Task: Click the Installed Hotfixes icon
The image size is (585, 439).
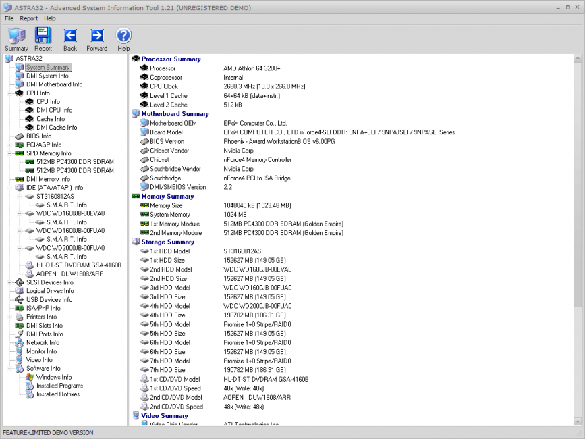Action: point(30,394)
